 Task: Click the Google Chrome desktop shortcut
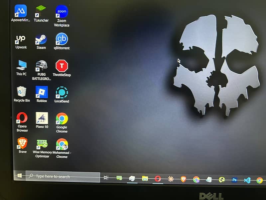(x=62, y=123)
